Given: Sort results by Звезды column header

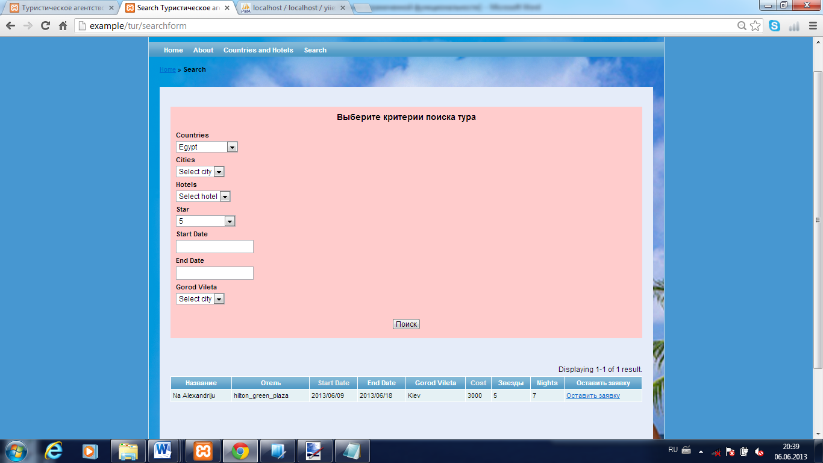Looking at the screenshot, I should click(511, 383).
